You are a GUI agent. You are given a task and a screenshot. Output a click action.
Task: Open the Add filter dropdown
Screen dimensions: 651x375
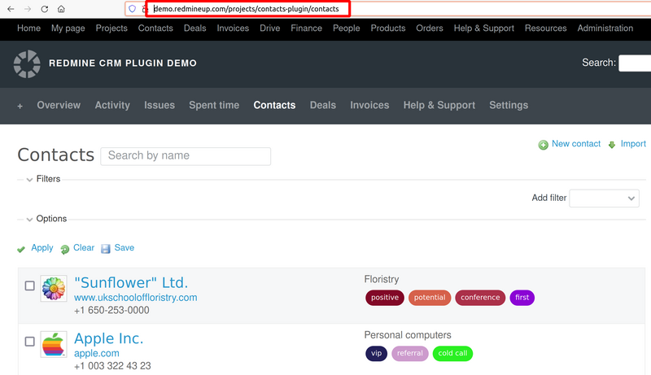604,198
